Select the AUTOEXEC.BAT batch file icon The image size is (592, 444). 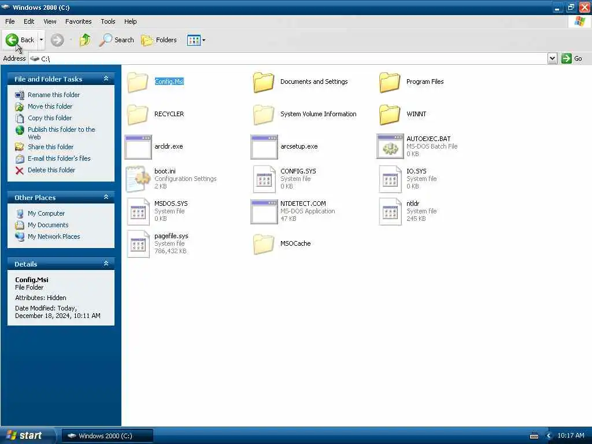390,146
